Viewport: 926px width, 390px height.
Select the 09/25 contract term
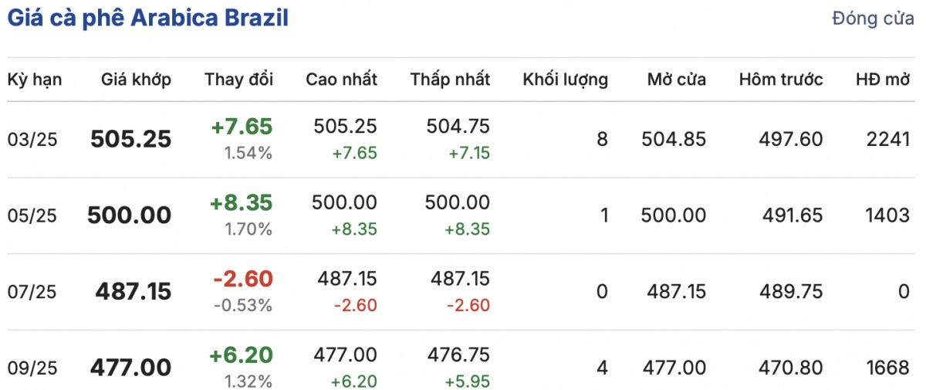point(32,368)
